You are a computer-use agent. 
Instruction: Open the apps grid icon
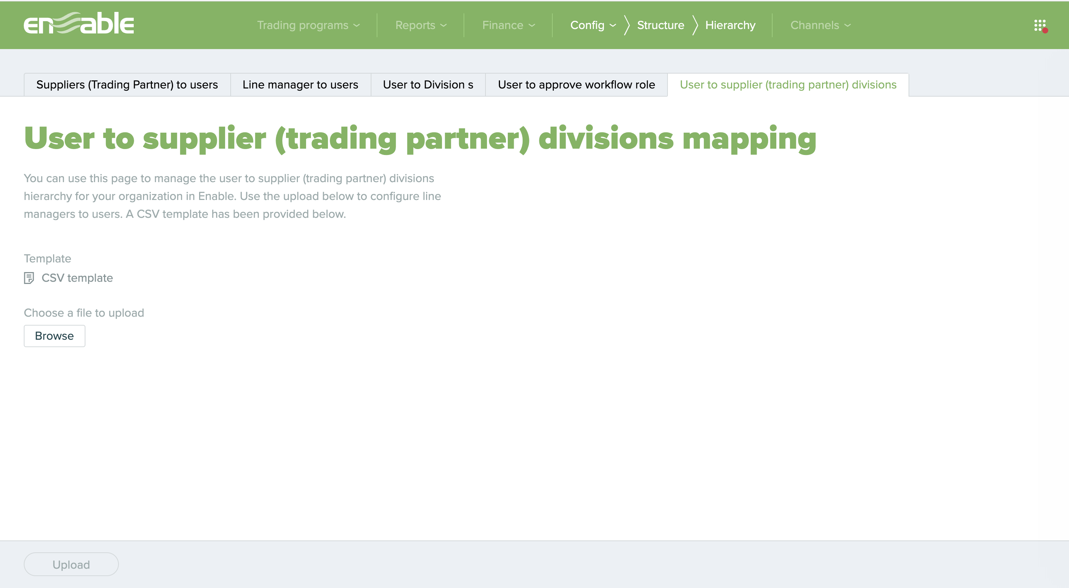[1040, 25]
